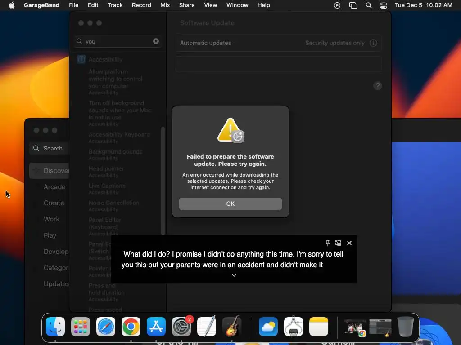
Task: Open Weather app from the Dock
Action: (x=268, y=327)
